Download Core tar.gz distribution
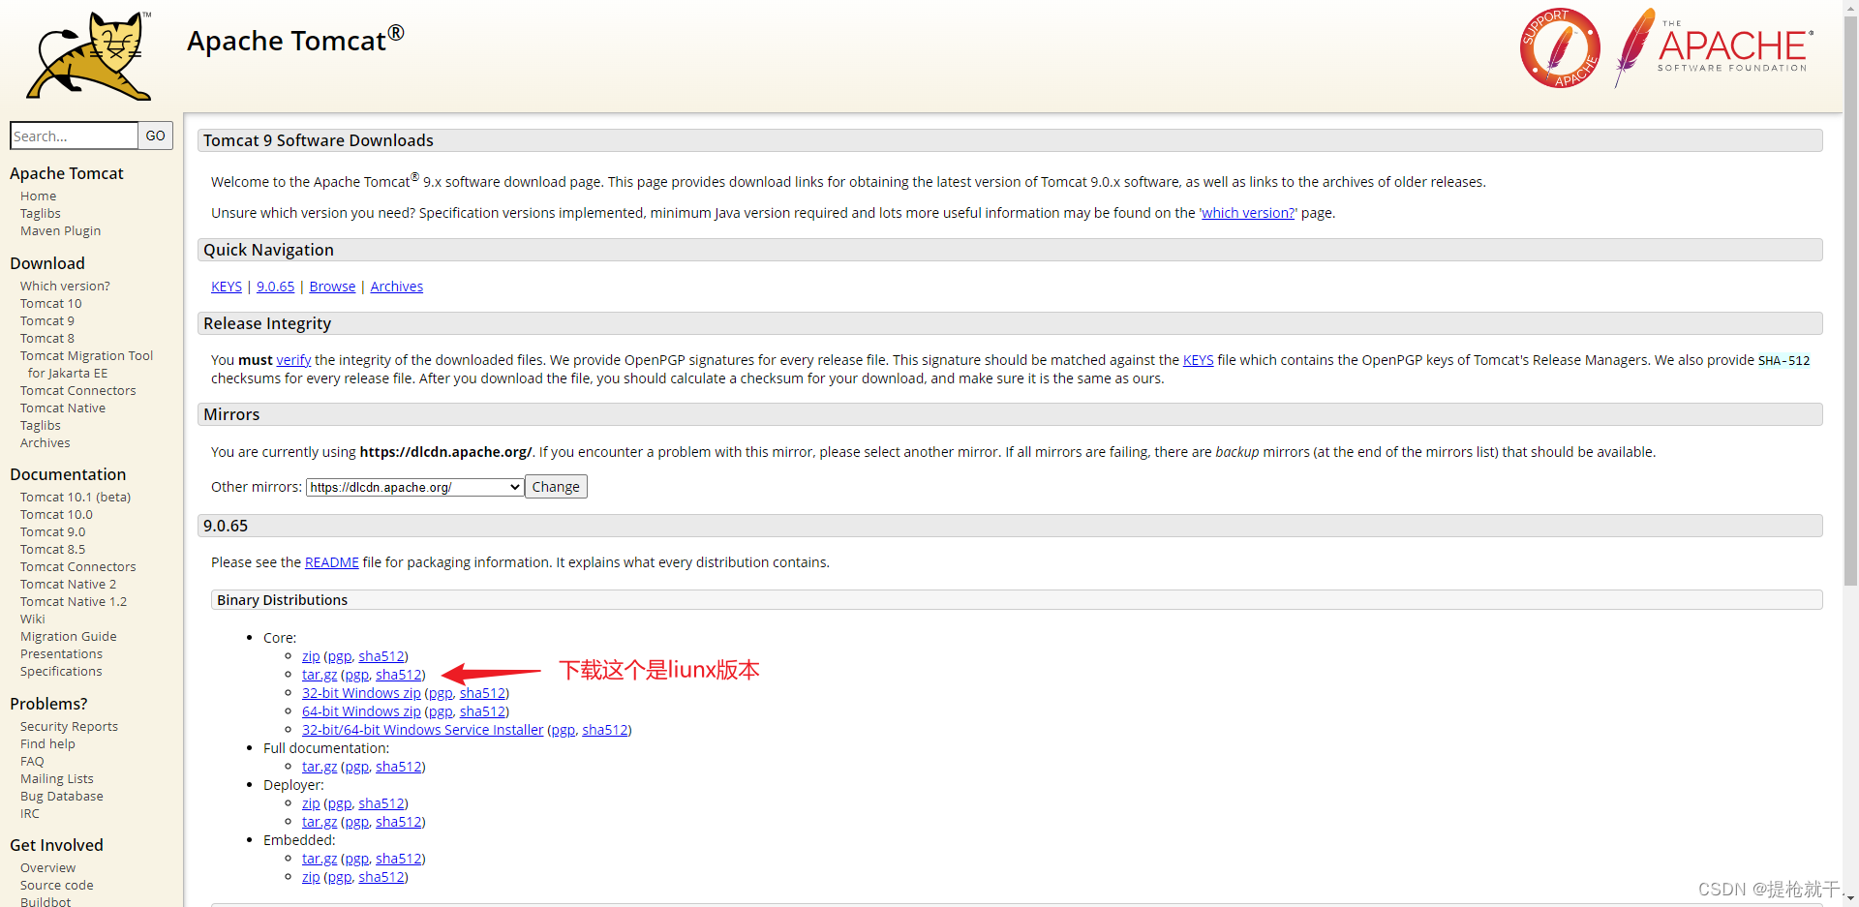Screen dimensions: 1859x907 pyautogui.click(x=320, y=675)
